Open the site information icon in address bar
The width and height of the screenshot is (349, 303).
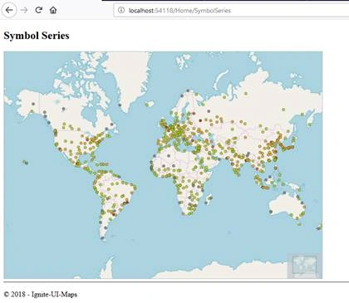(x=121, y=10)
